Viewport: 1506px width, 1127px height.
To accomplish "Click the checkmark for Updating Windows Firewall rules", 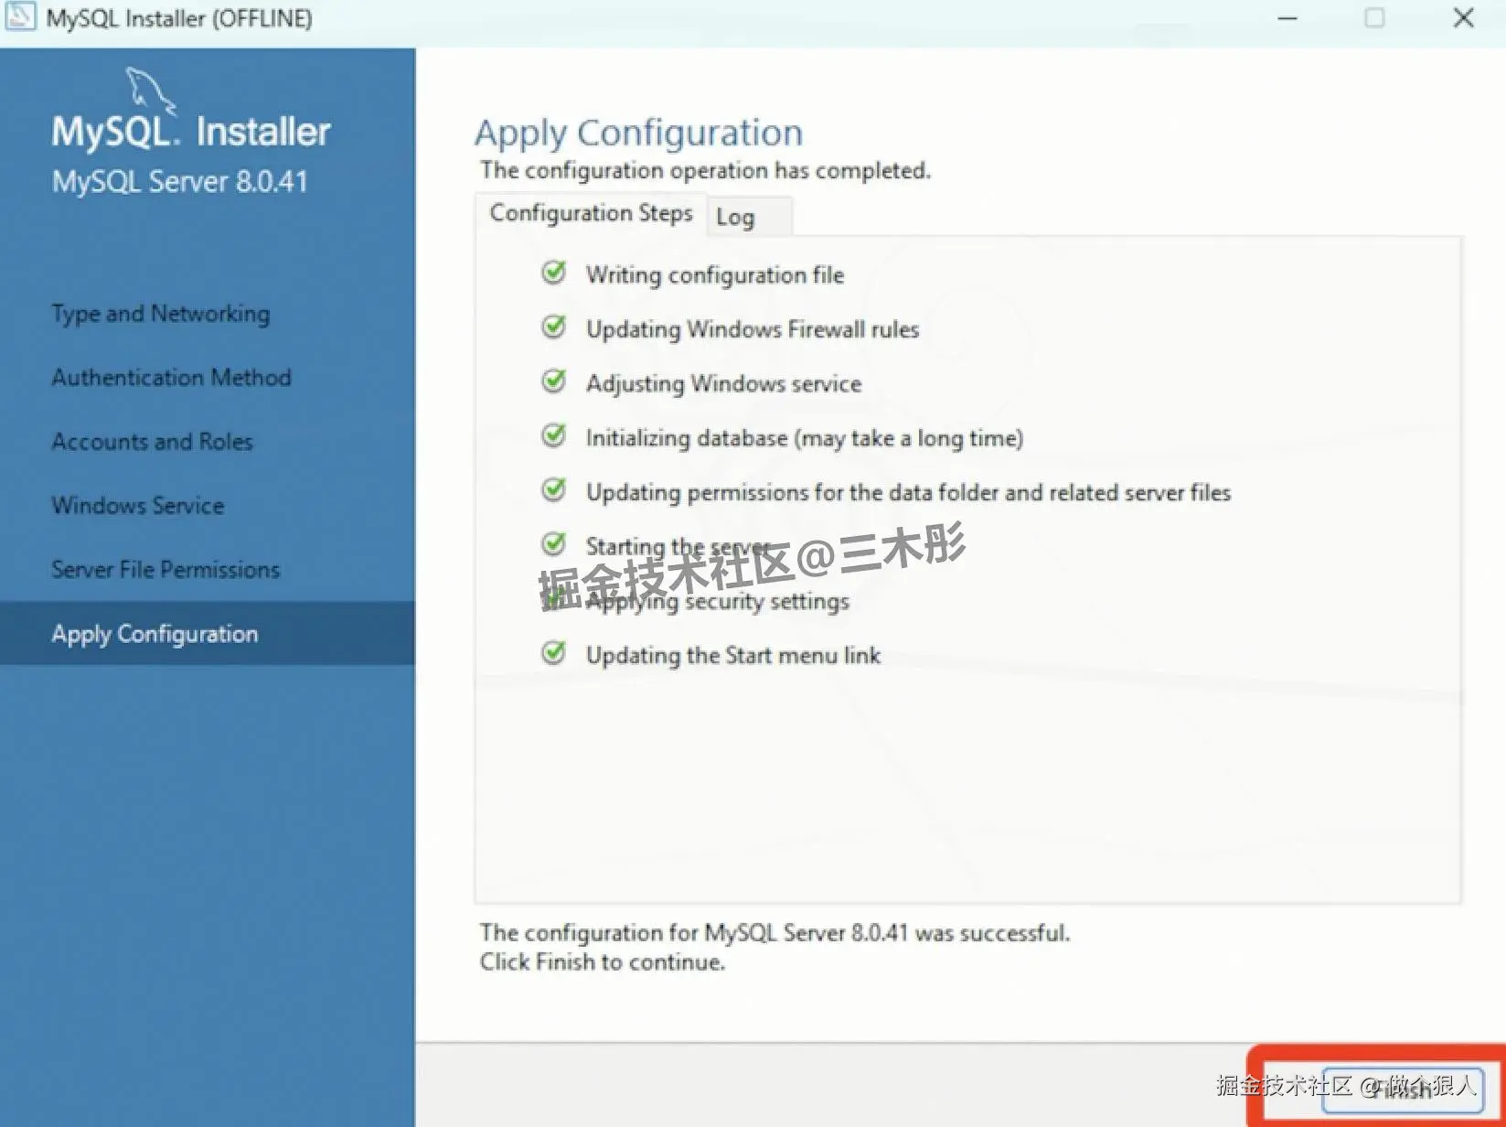I will [554, 327].
